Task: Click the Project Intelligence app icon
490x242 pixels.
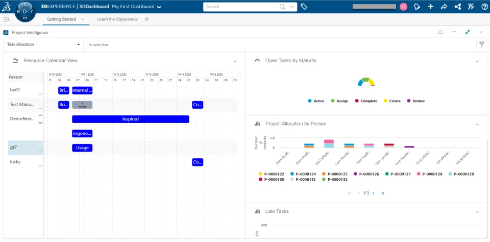Action: point(6,32)
